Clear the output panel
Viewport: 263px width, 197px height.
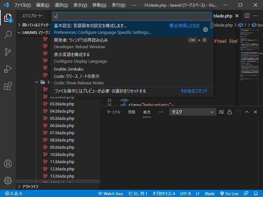pos(221,112)
